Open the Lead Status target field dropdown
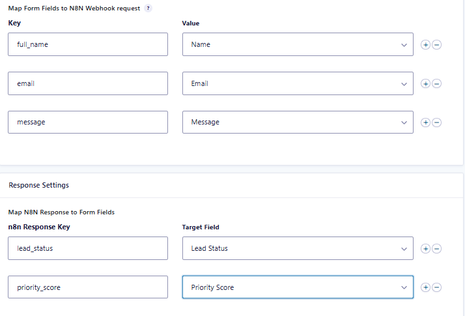Viewport: 465px width, 316px height. tap(298, 248)
